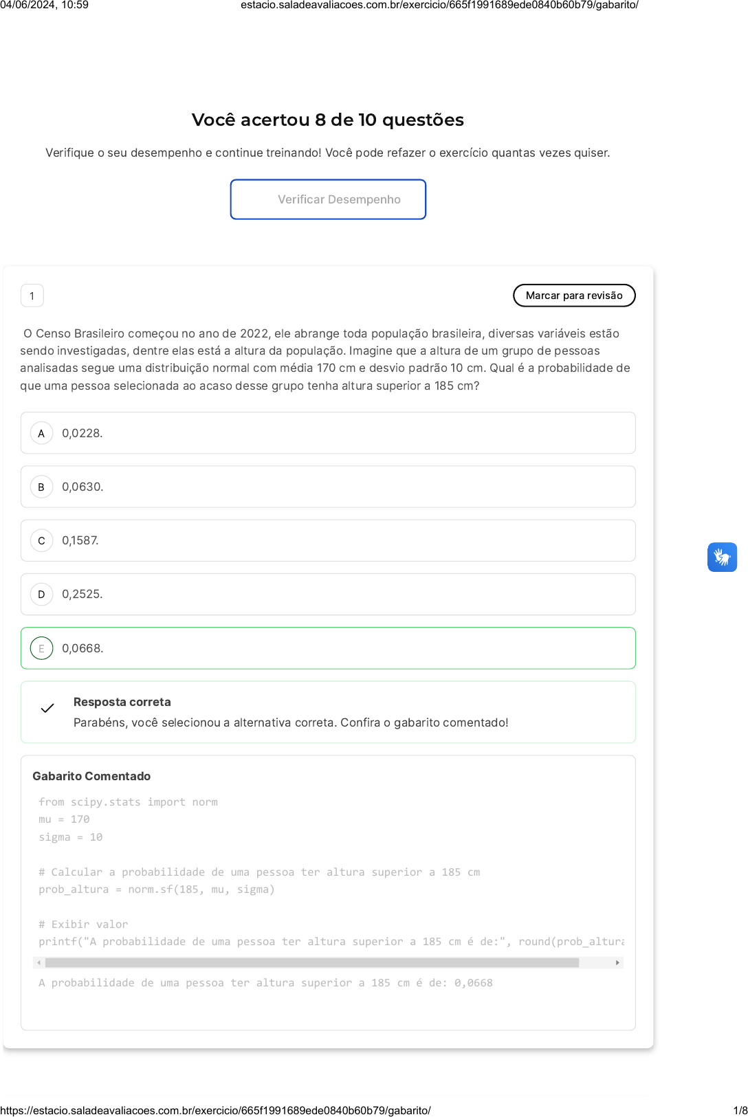Click the Verificar Desempenho button
The image size is (748, 1117).
click(328, 199)
